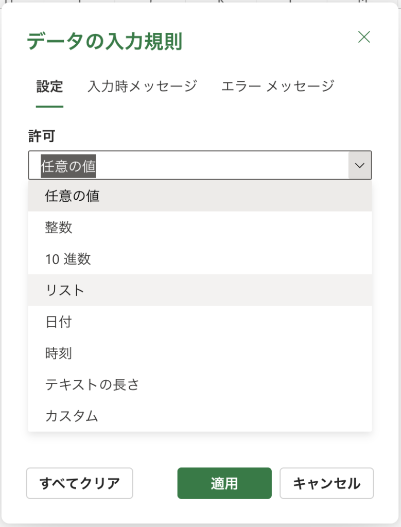
Task: Click the green 適用 button
Action: tap(224, 483)
